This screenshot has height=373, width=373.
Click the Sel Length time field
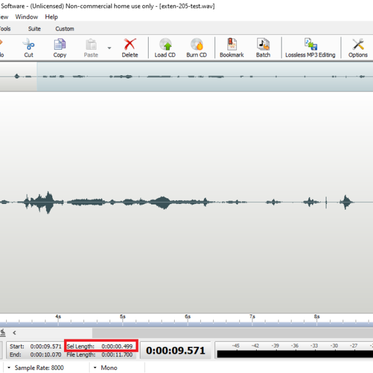(117, 346)
